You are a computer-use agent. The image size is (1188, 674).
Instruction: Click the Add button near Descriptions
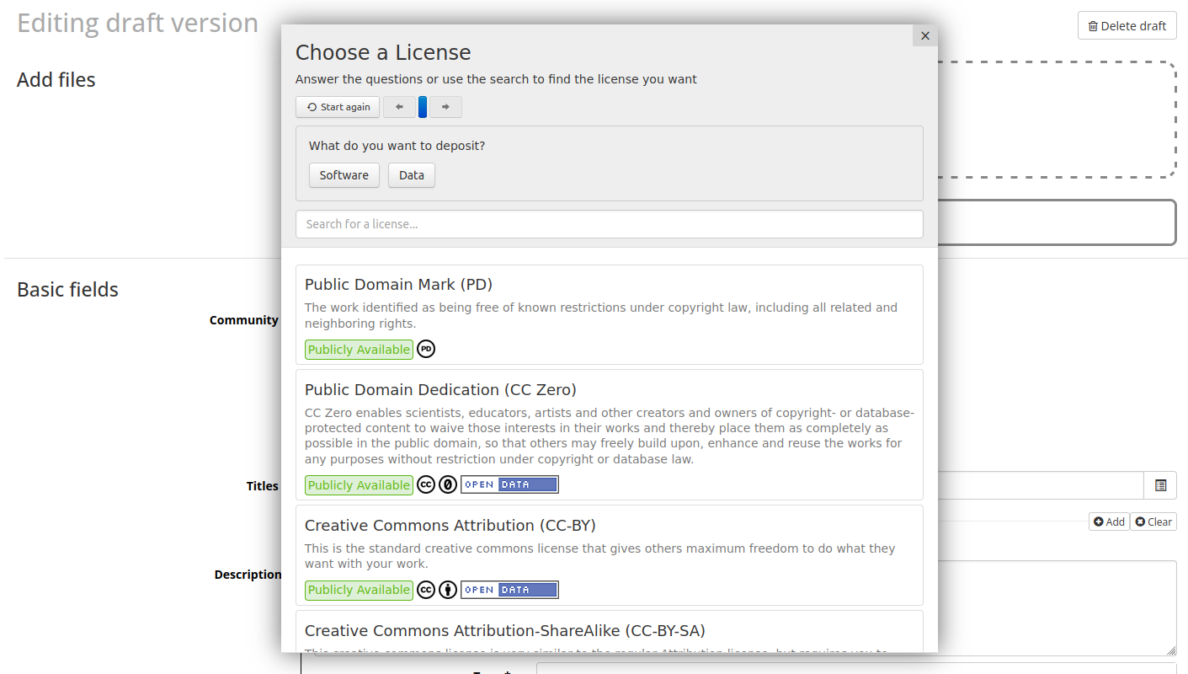click(x=1109, y=521)
